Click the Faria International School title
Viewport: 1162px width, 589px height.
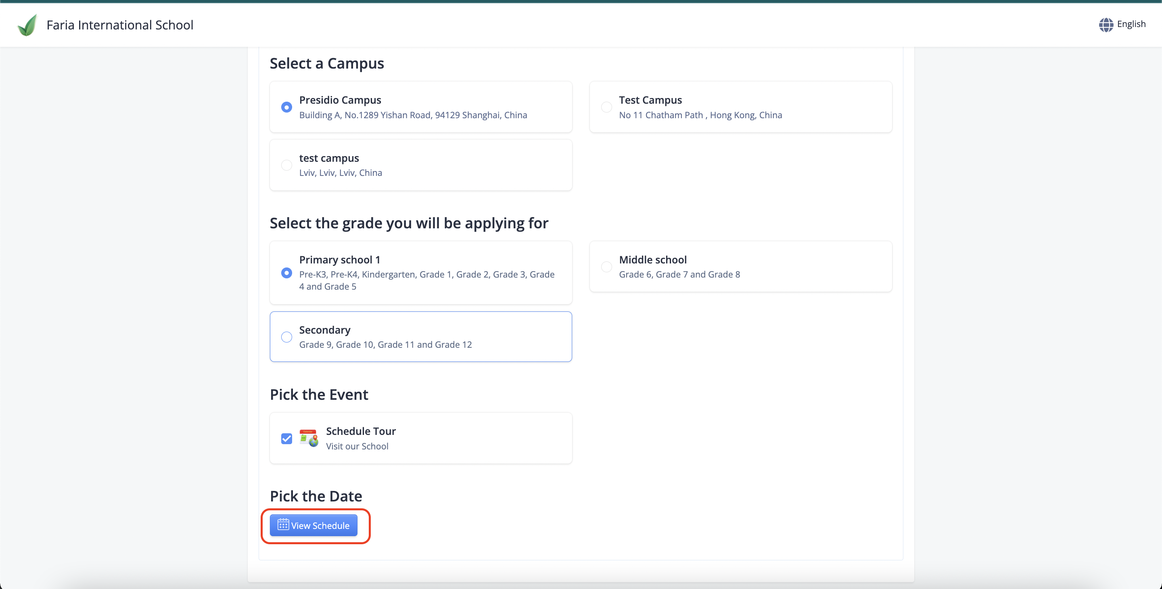[x=120, y=25]
